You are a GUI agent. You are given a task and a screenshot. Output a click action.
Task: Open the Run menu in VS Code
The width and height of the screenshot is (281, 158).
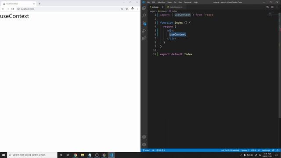pos(180,2)
